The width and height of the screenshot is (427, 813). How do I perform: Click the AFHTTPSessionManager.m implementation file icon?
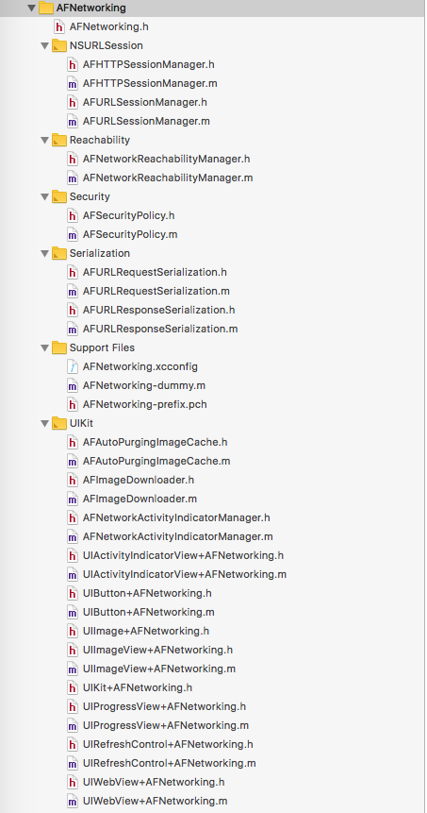click(x=73, y=83)
